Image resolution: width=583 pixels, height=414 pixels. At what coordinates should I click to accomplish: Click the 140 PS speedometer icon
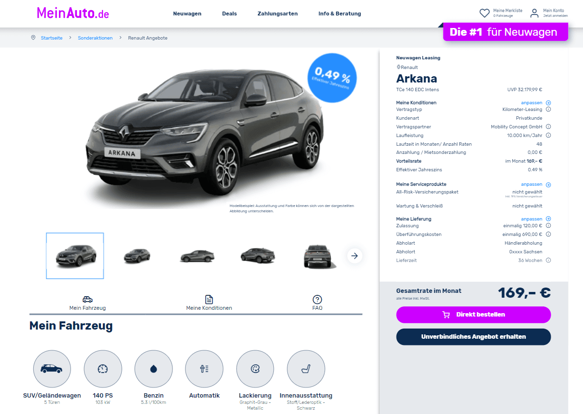(102, 369)
